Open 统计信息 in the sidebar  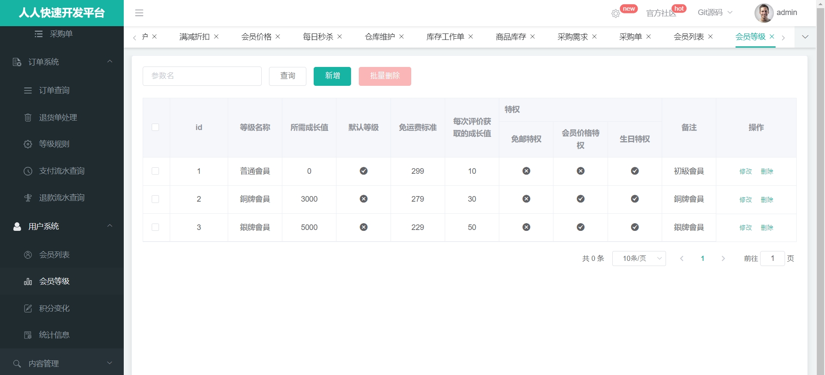62,335
